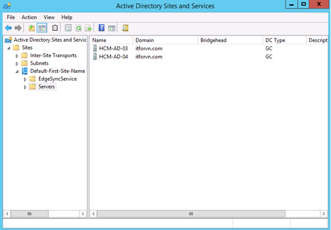Click the Up one level folder icon

pyautogui.click(x=32, y=28)
